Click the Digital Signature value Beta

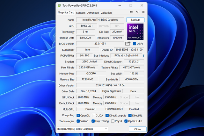pyautogui.click(x=133, y=91)
